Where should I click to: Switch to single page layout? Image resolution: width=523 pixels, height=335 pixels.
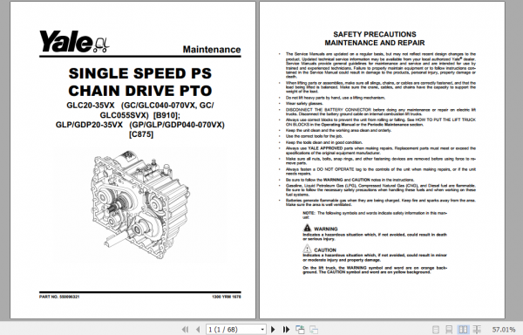click(x=436, y=330)
